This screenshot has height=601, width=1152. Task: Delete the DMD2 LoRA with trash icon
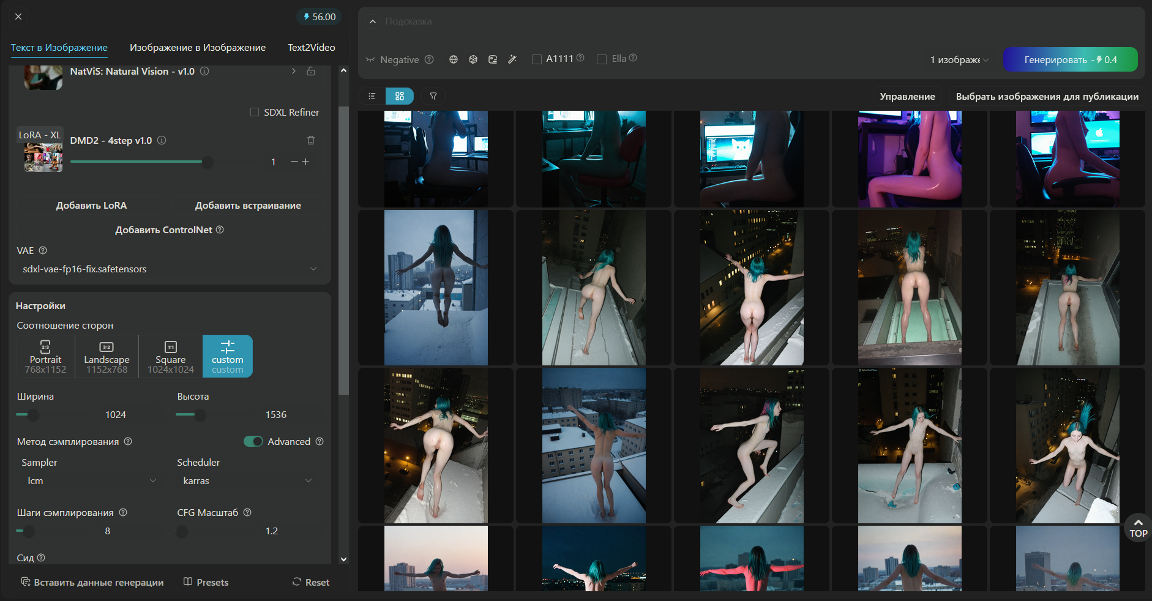pyautogui.click(x=311, y=141)
